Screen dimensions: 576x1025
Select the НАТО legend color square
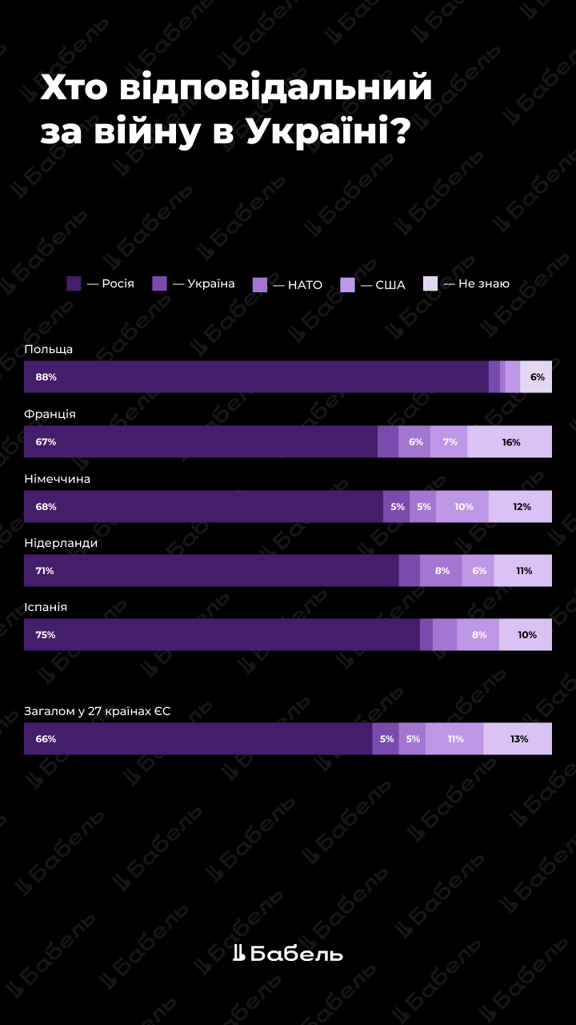coord(259,284)
